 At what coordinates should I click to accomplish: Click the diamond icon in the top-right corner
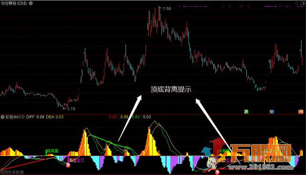click(296, 3)
